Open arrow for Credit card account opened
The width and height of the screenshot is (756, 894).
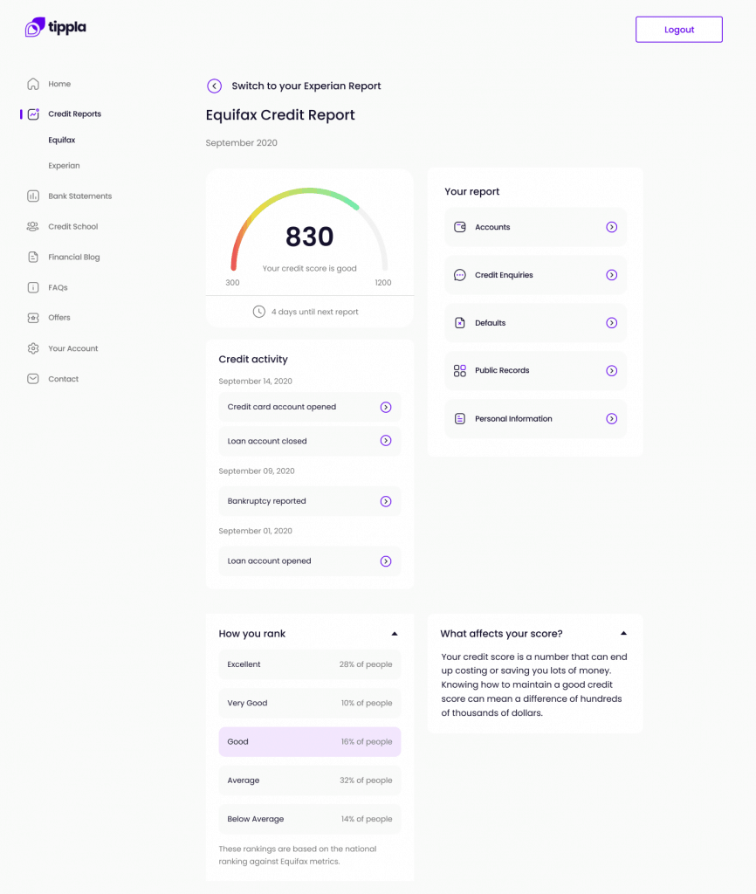tap(386, 407)
